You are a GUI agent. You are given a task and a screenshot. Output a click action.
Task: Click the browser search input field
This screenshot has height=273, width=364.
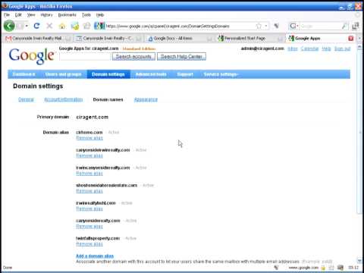click(320, 26)
